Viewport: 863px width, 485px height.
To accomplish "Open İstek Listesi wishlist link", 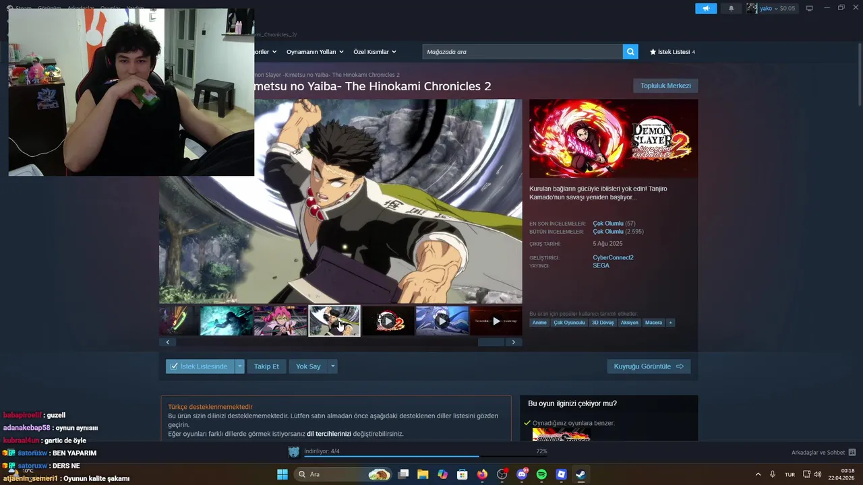I will pos(672,52).
